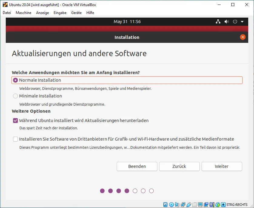
Task: Open the Anzeige menu
Action: coord(42,13)
